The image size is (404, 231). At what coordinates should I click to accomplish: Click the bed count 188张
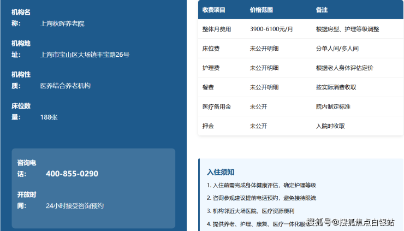49,117
